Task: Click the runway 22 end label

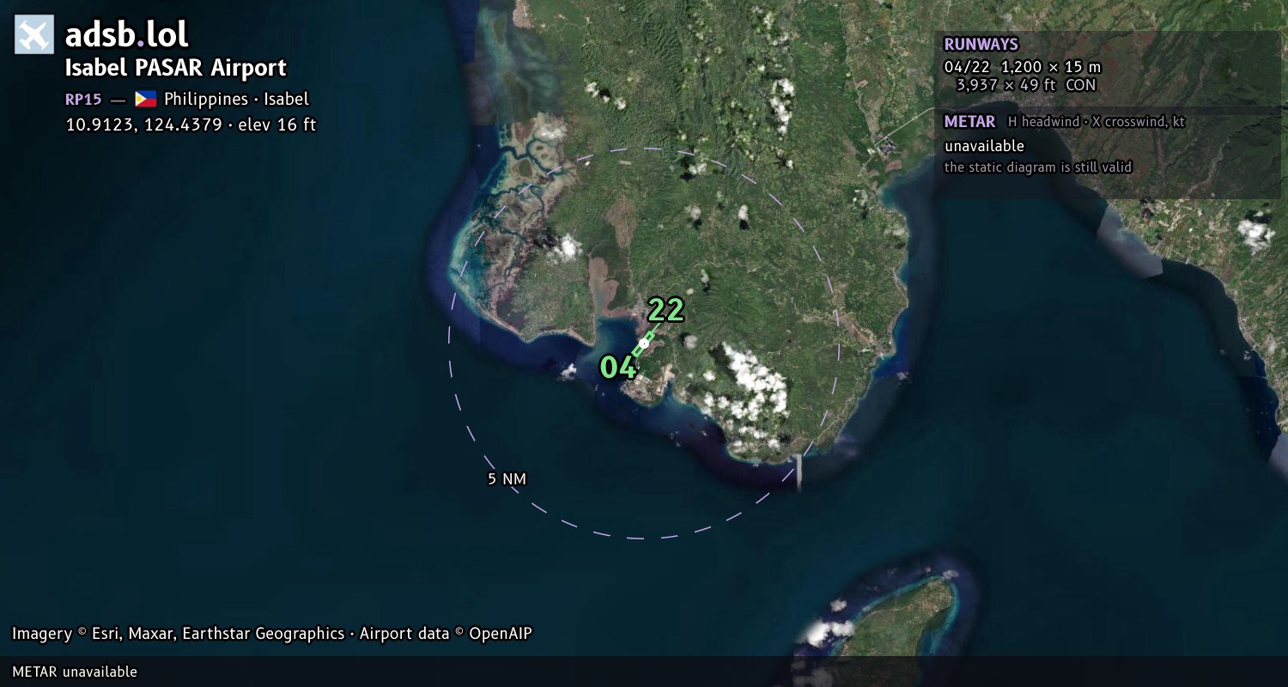Action: (x=665, y=310)
